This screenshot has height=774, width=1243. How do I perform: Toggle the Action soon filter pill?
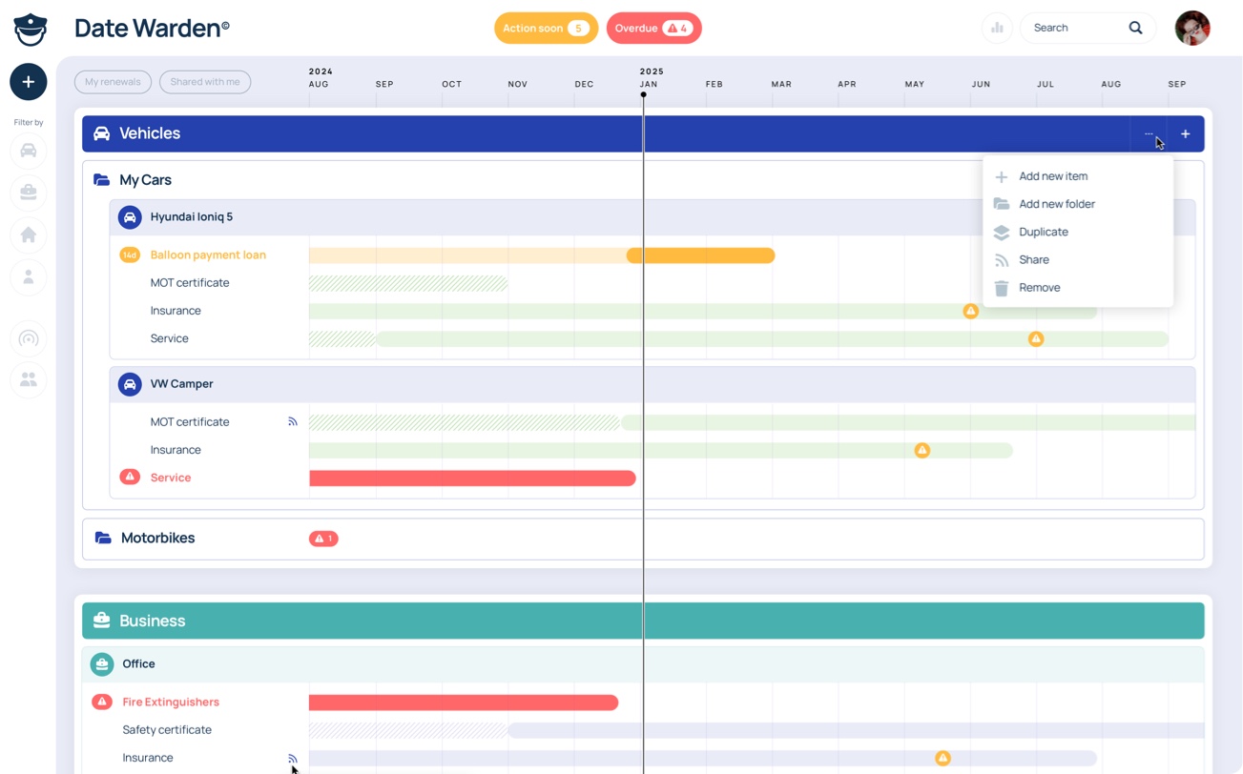pyautogui.click(x=545, y=29)
